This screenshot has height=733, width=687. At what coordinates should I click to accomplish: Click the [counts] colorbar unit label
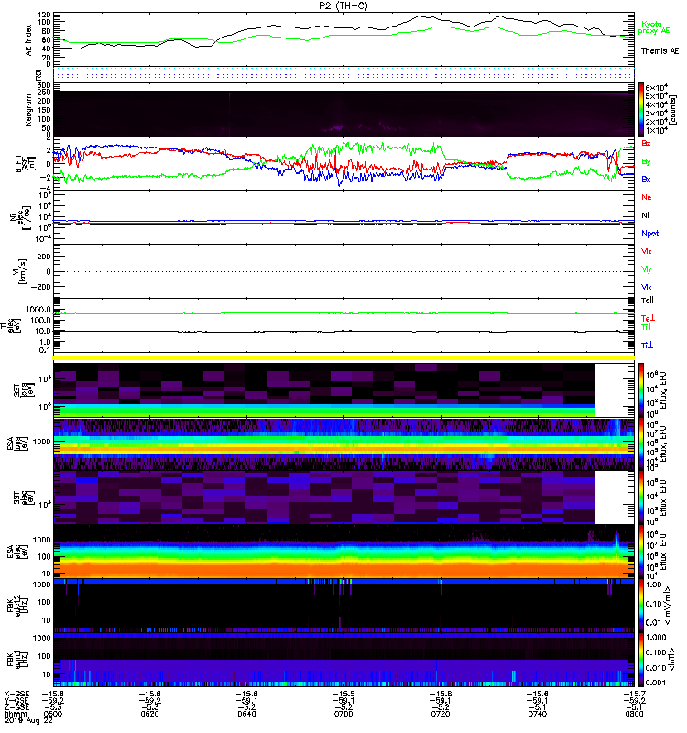(x=673, y=110)
